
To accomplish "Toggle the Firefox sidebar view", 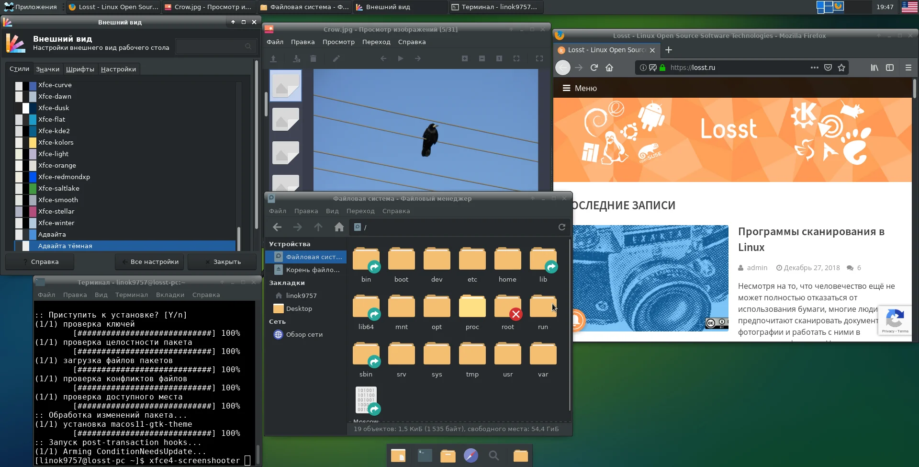I will (x=890, y=68).
